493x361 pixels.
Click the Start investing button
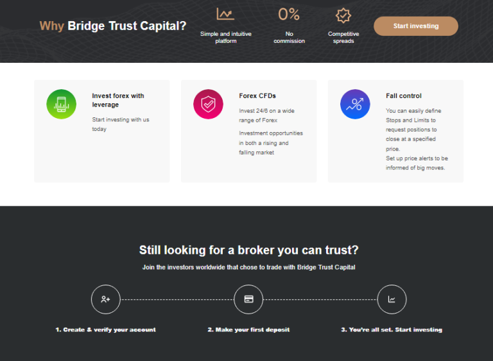416,26
